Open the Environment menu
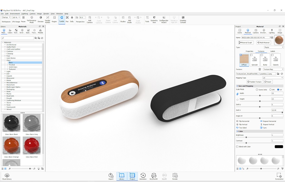Screen dimensions: 285x190 coord(15,14)
